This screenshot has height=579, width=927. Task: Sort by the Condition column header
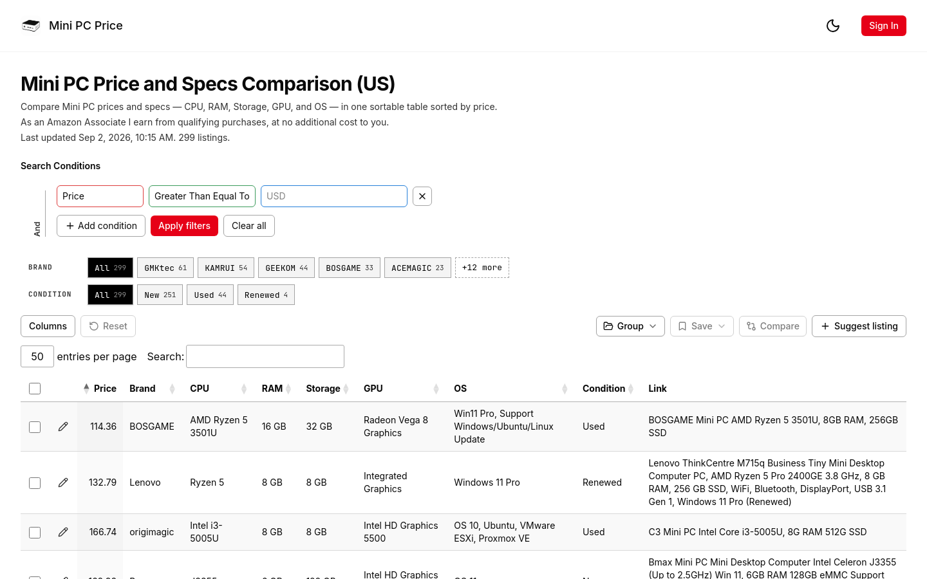pyautogui.click(x=608, y=389)
